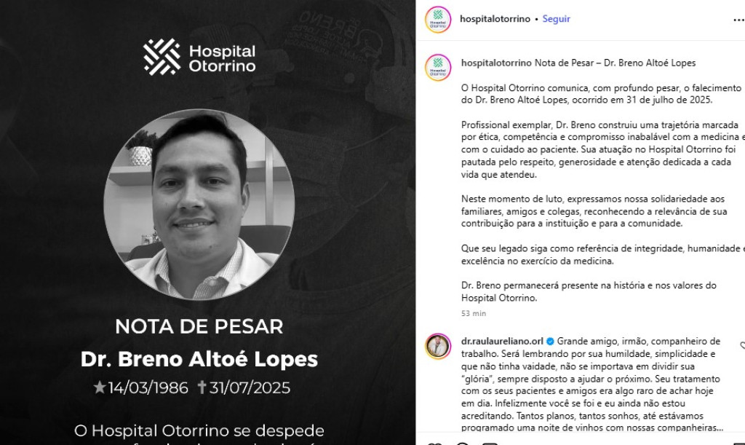Viewport: 745px width, 445px height.
Task: Click the blue verified badge
Action: click(550, 342)
